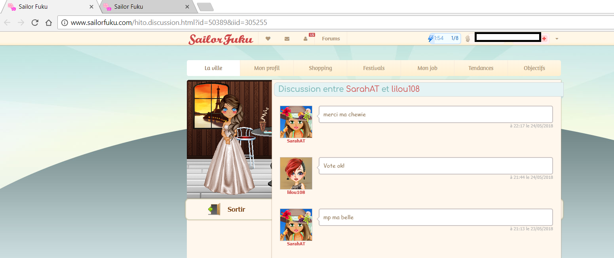
Task: Click lilou108 name under her avatar
Action: coord(296,192)
